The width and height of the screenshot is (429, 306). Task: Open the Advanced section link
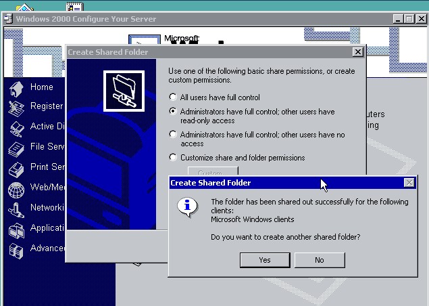coord(47,248)
